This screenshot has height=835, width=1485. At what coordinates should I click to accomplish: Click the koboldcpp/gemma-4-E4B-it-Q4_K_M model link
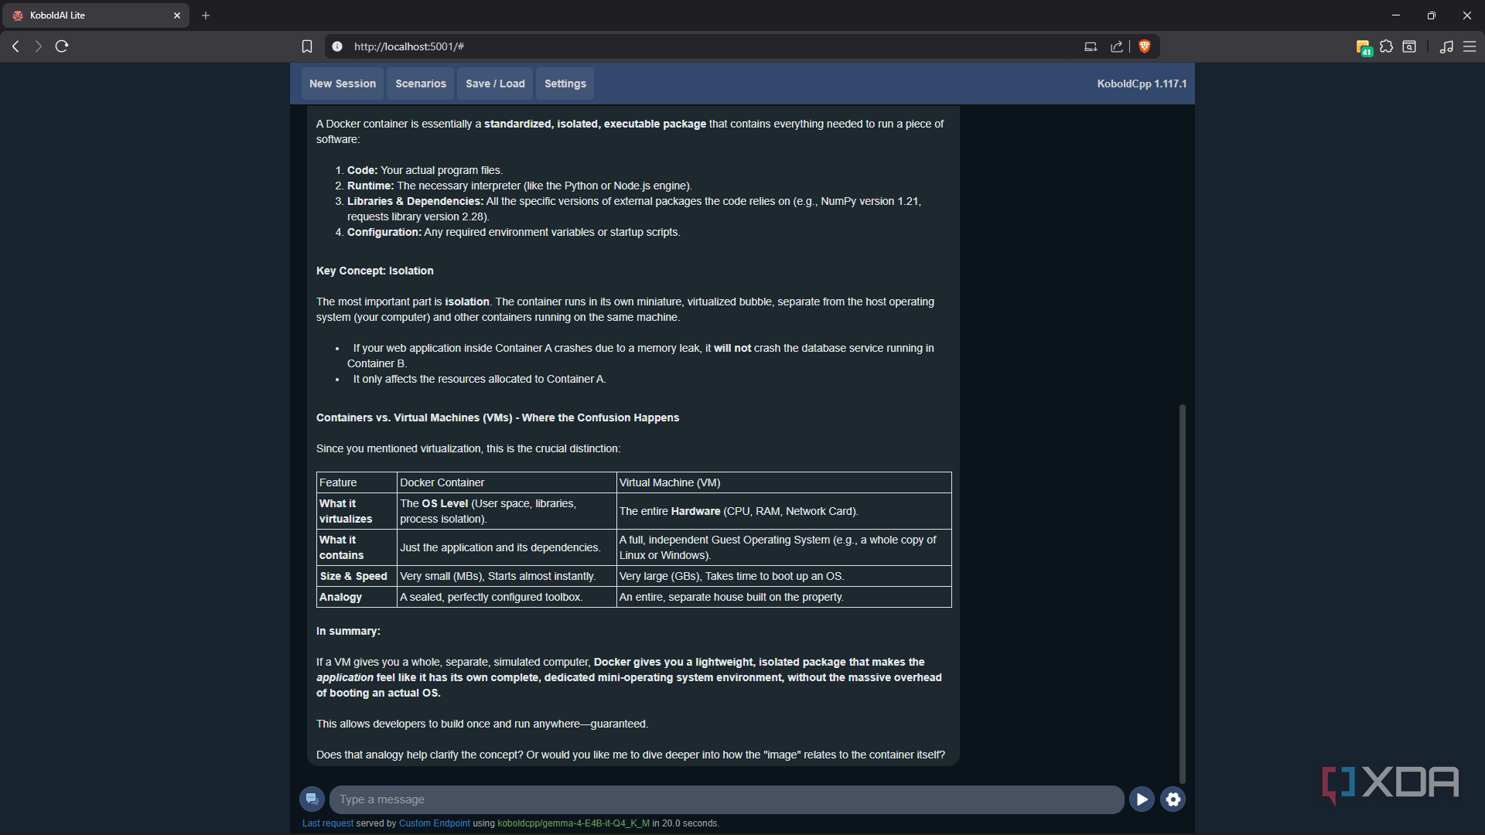(573, 823)
